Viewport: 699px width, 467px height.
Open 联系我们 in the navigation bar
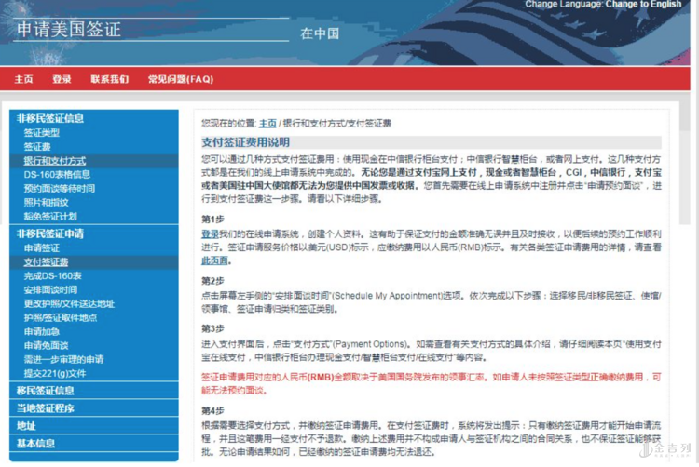109,79
